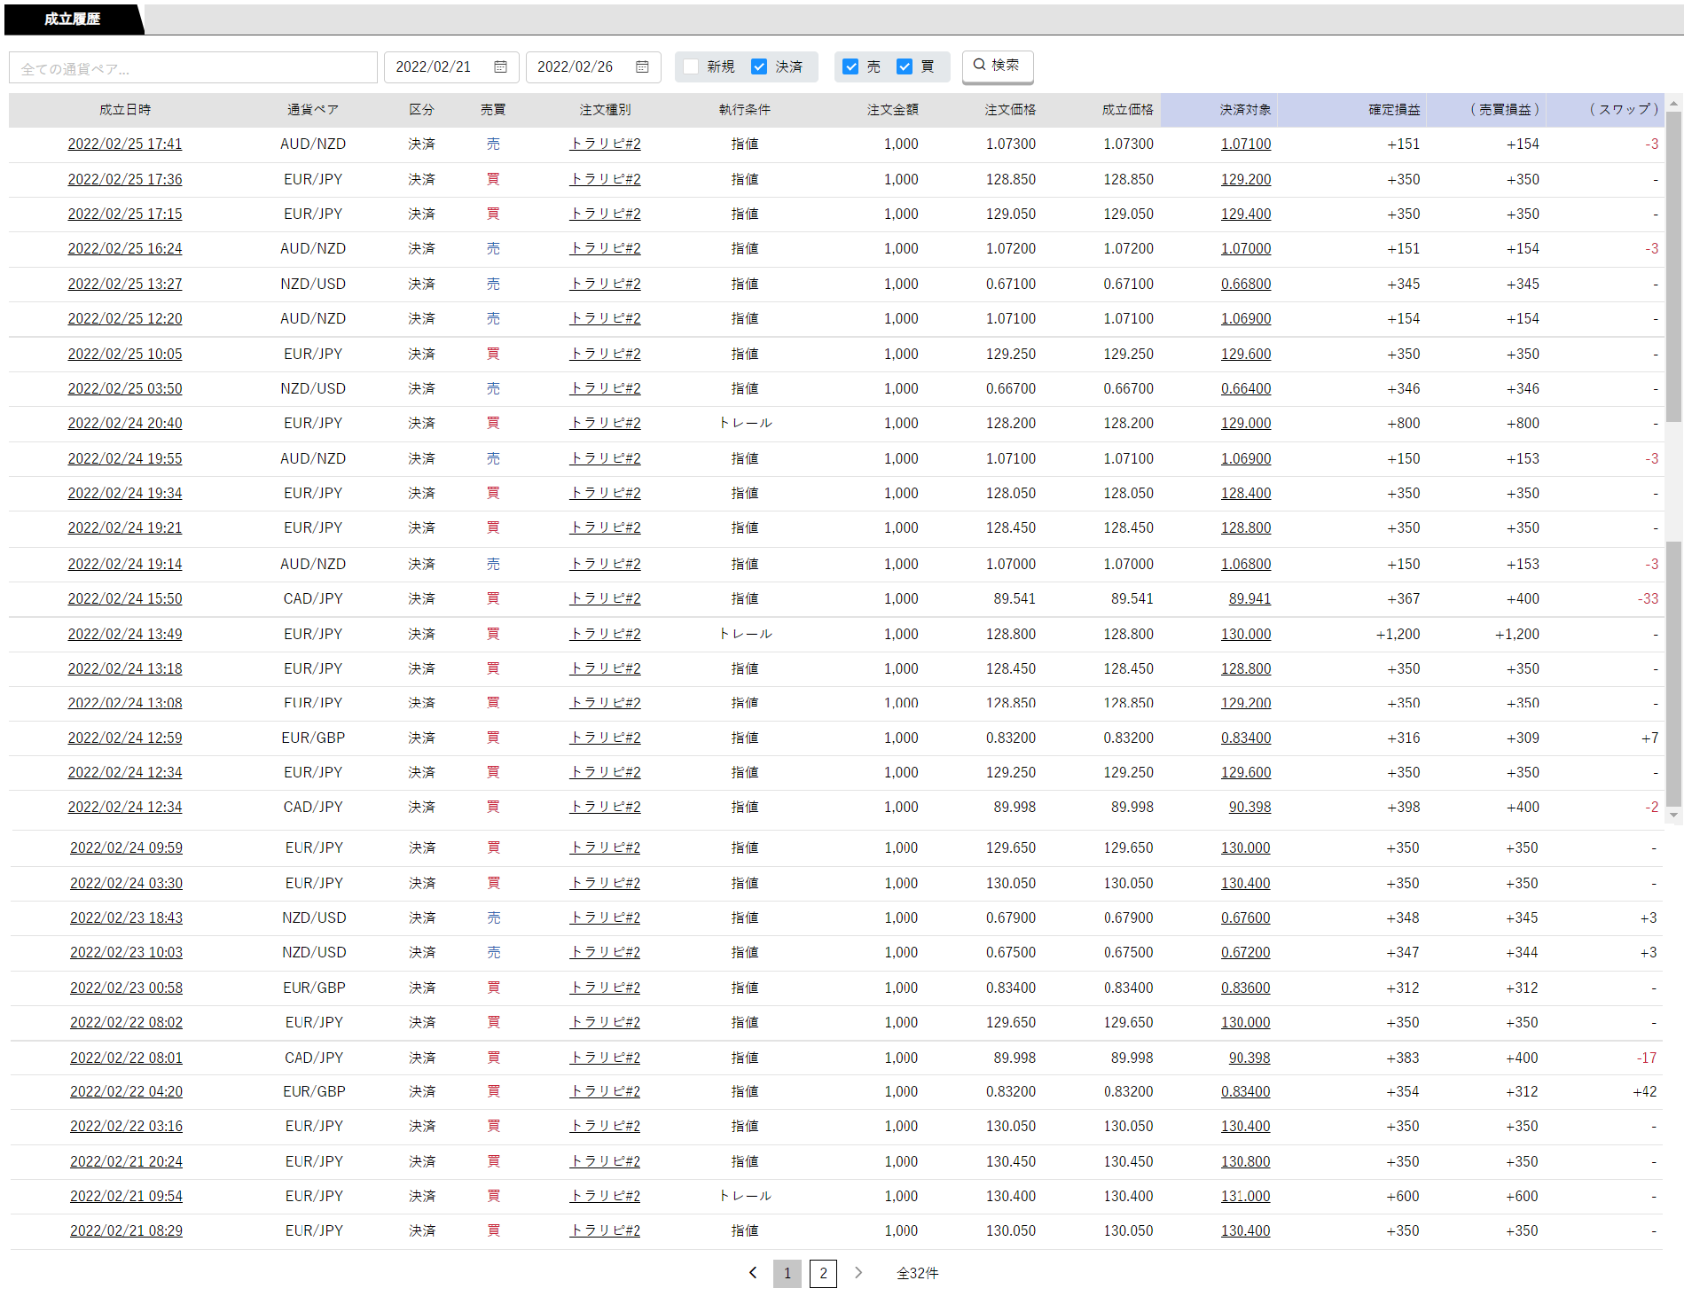Click EUR/GBP in 2022/02/24 12:59 row
The width and height of the screenshot is (1684, 1304).
pos(313,738)
